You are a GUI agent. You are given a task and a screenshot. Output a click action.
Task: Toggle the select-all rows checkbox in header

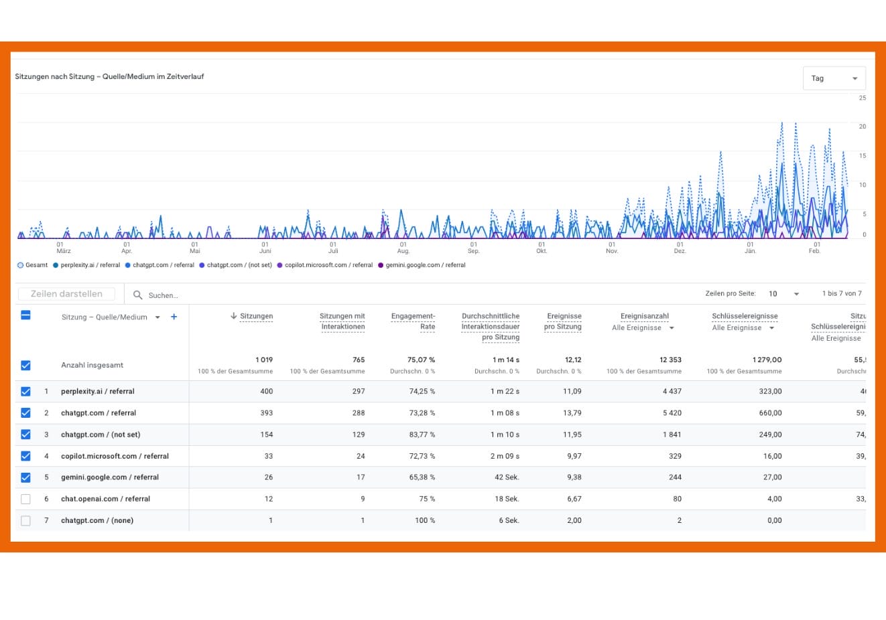[25, 315]
